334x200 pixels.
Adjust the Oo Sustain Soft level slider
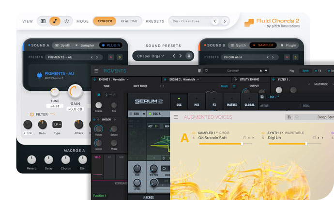[x=242, y=143]
